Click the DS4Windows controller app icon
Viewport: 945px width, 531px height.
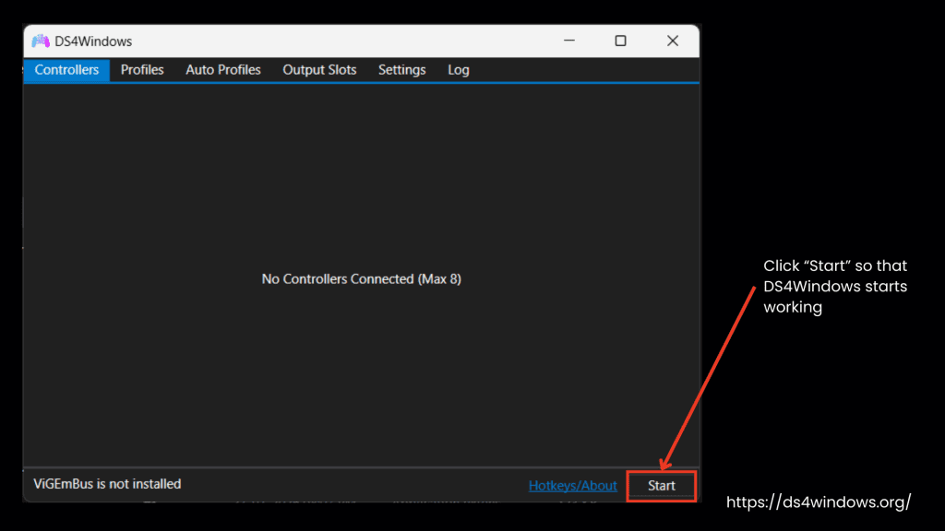pos(41,41)
